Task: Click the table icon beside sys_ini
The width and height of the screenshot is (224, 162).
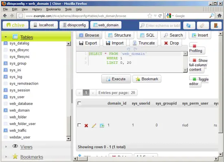Action: point(5,70)
